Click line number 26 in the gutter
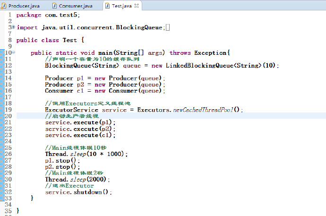This screenshot has height=216, width=326. (8, 154)
